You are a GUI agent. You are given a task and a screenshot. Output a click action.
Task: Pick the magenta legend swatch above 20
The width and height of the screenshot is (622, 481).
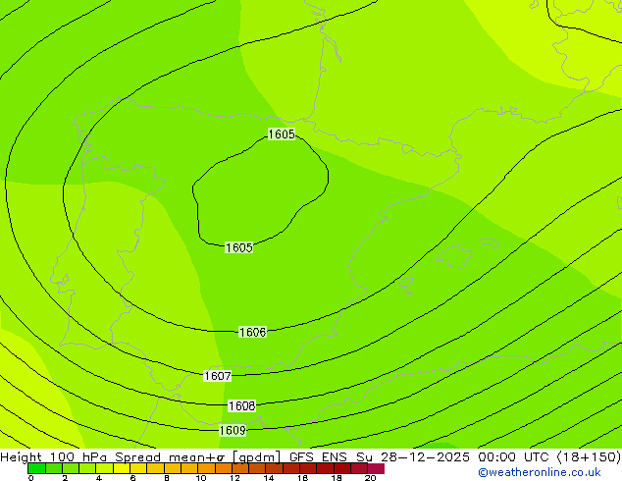(x=376, y=468)
